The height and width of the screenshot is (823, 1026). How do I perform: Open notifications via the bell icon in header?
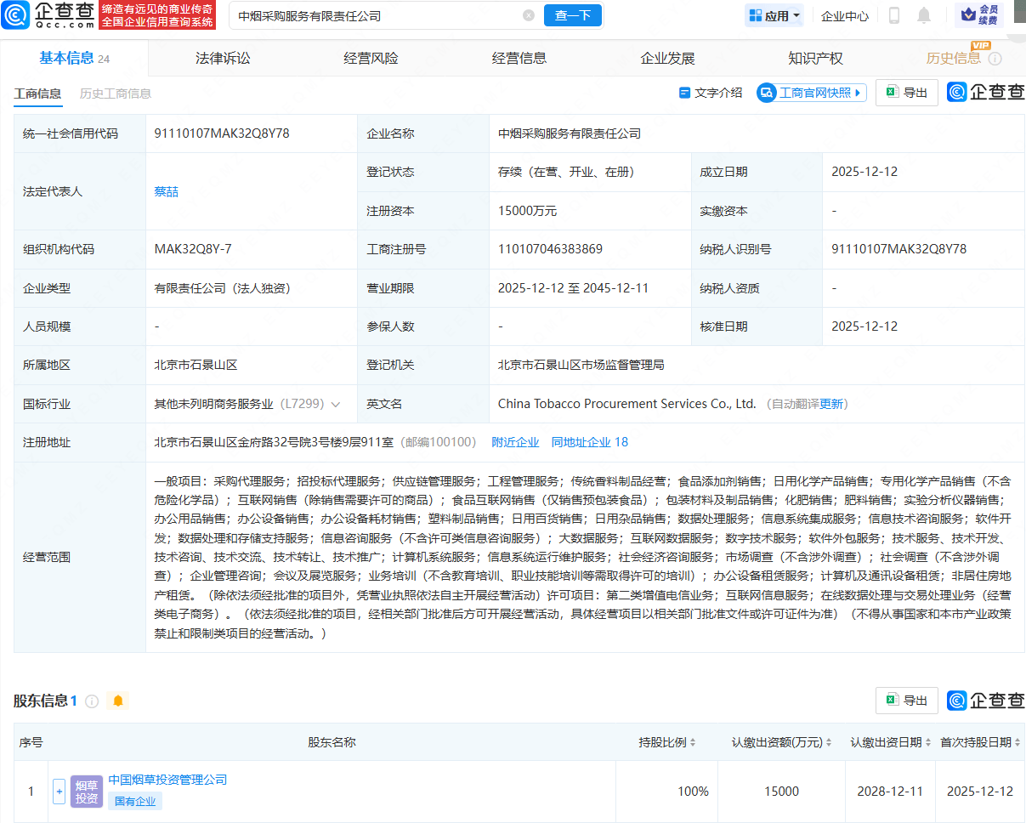point(924,15)
